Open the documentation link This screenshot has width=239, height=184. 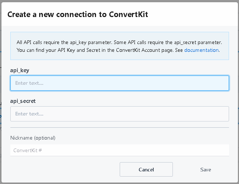(201, 50)
